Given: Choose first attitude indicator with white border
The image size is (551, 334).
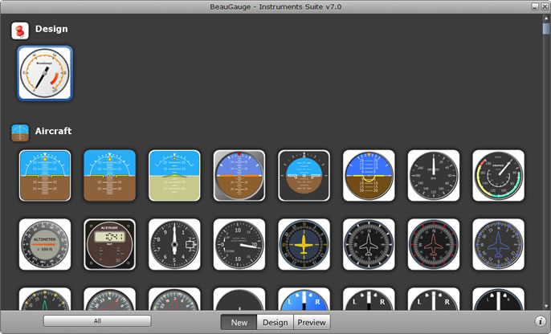Looking at the screenshot, I should [x=45, y=176].
